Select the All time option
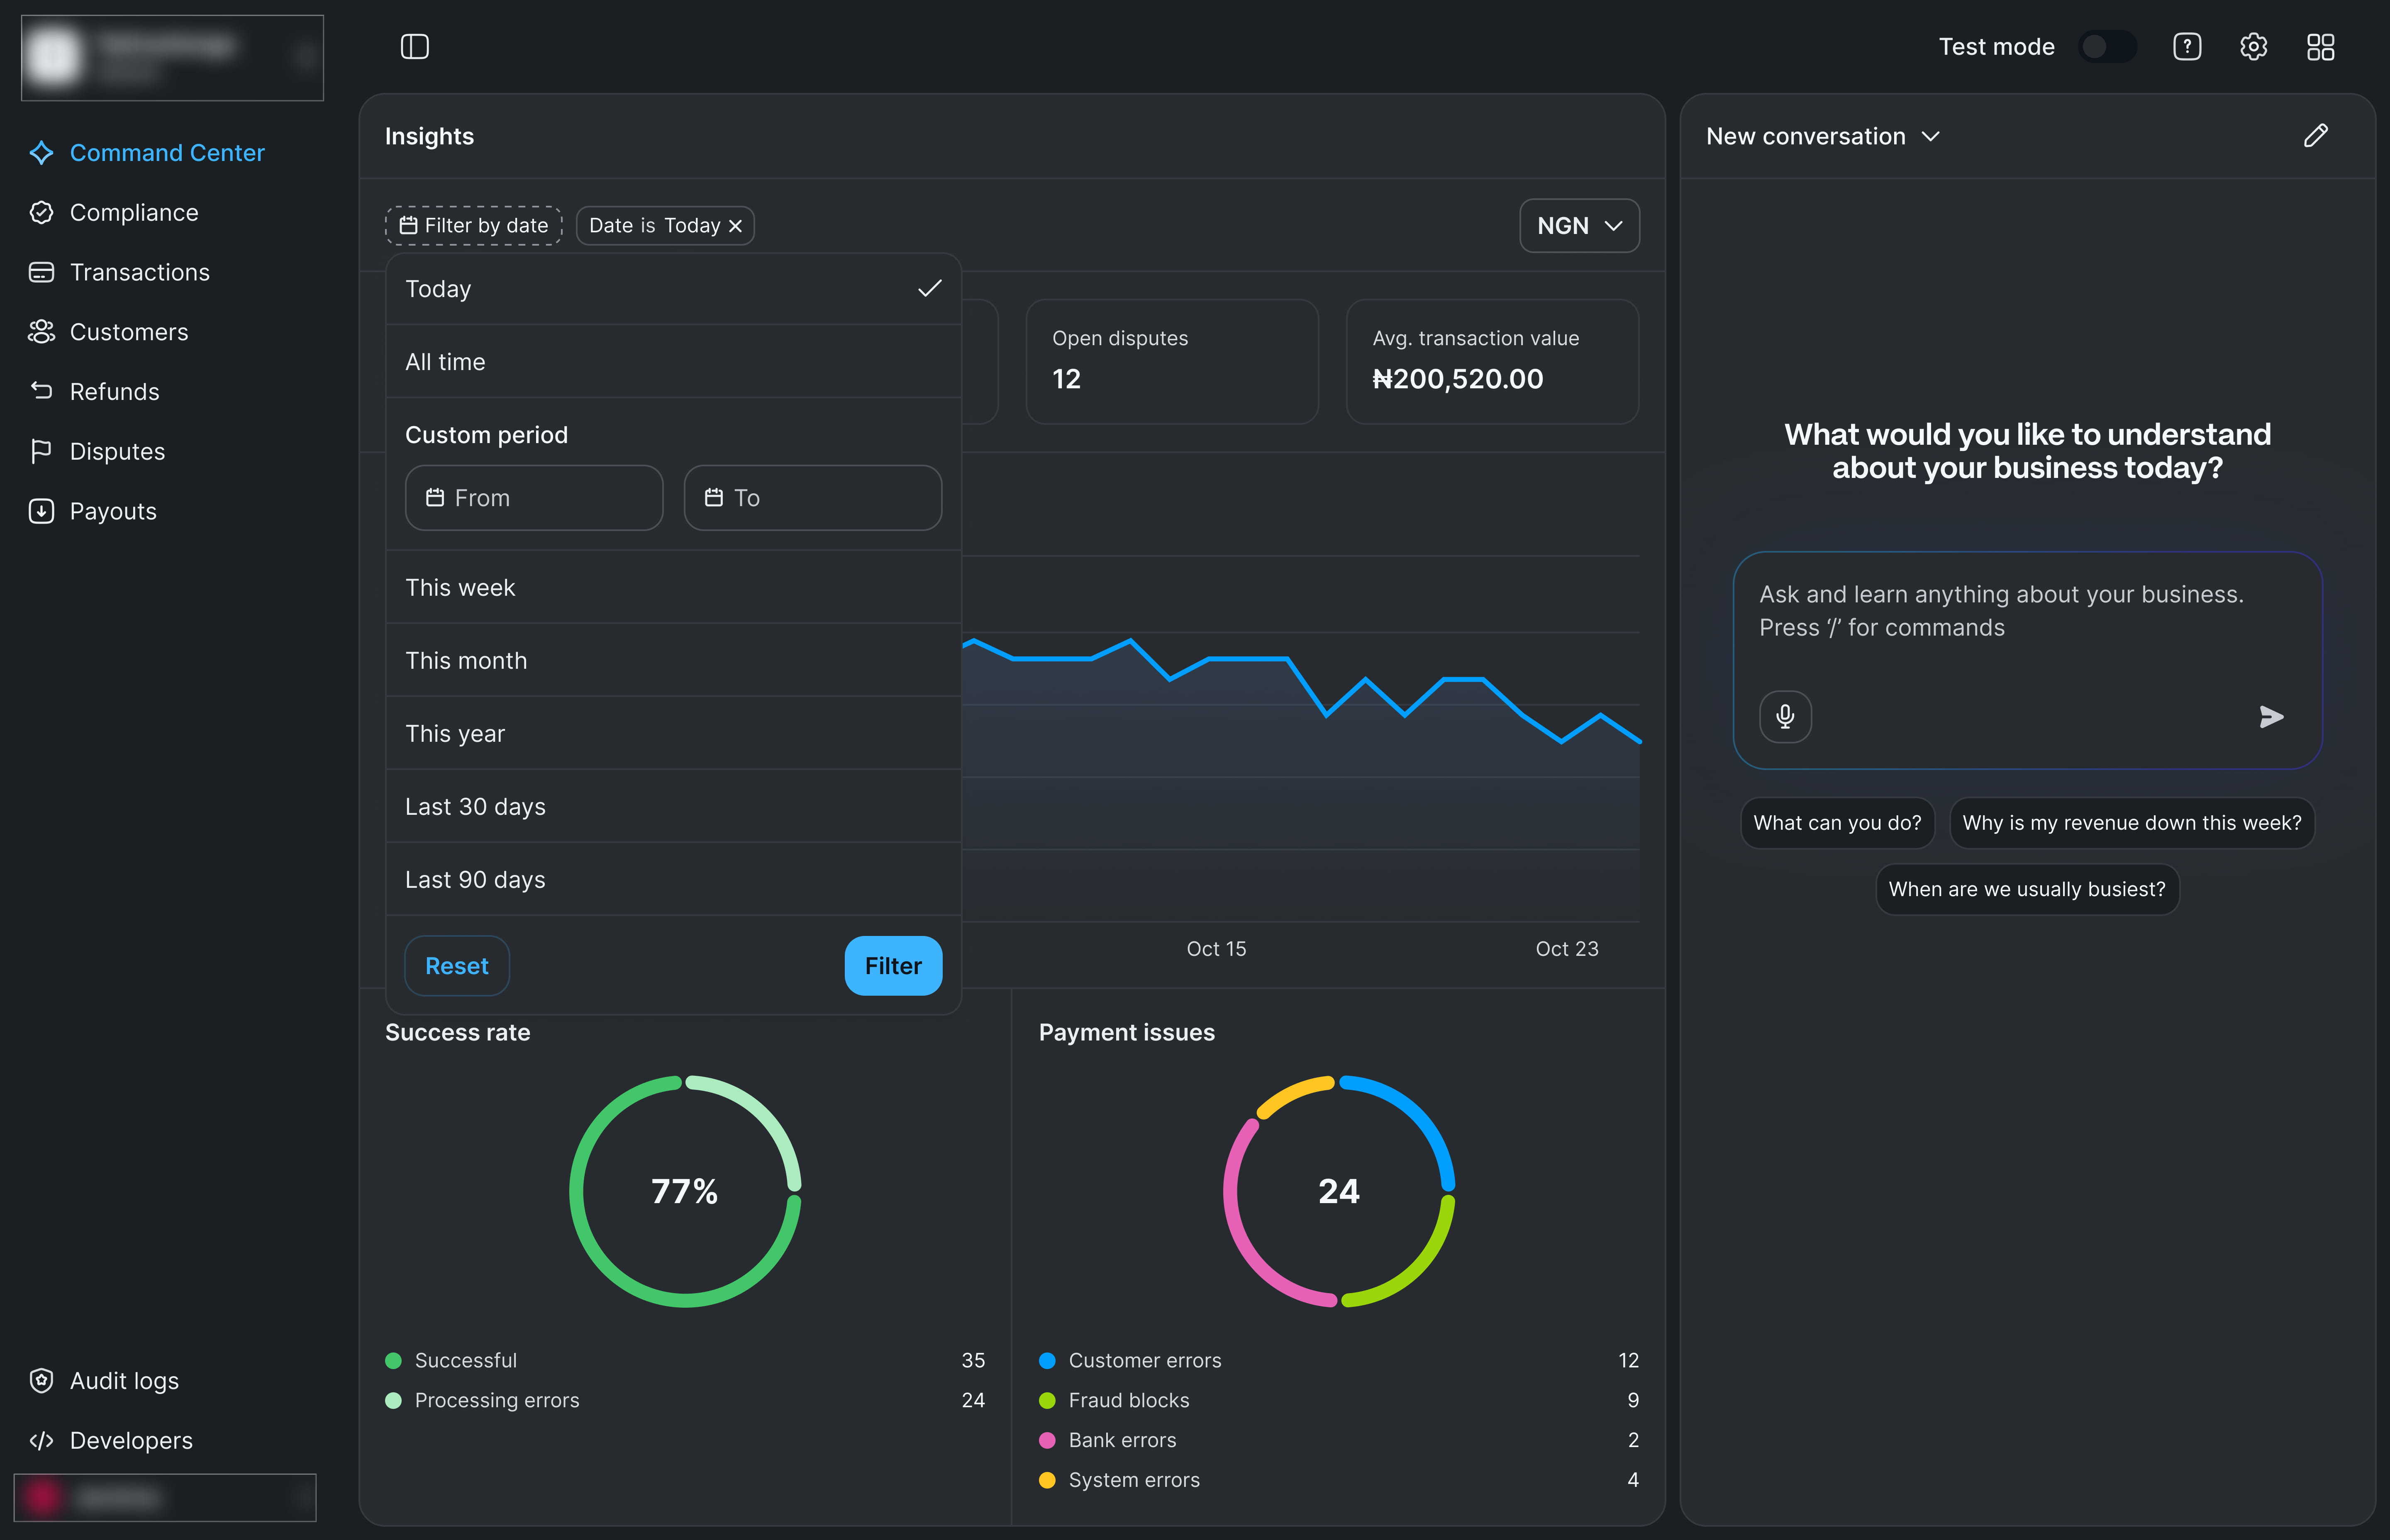 coord(674,362)
